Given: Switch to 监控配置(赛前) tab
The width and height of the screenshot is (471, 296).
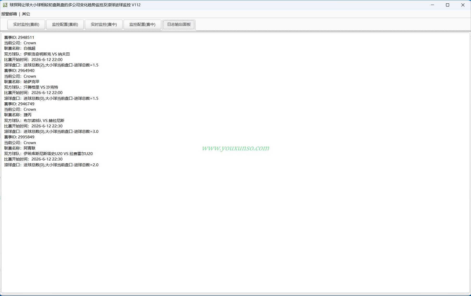Looking at the screenshot, I should [x=65, y=24].
